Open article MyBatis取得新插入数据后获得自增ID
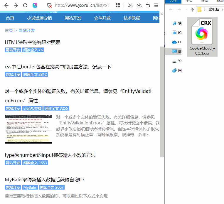Screen dimensions: 224x204 (x=44, y=180)
